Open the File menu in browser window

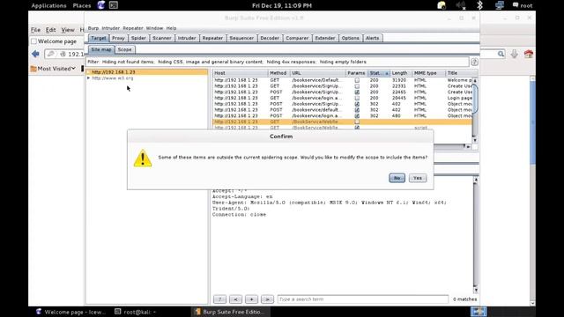coord(35,30)
